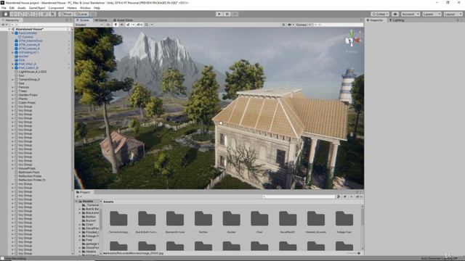Open the Collab dropdown
This screenshot has width=465, height=261.
(x=380, y=14)
